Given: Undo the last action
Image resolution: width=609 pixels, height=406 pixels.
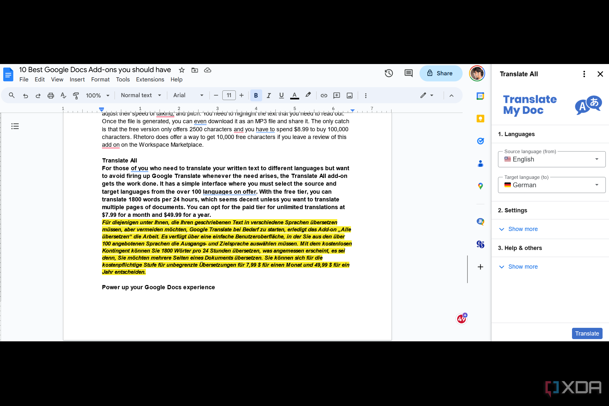Looking at the screenshot, I should pos(25,96).
